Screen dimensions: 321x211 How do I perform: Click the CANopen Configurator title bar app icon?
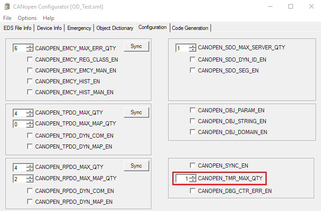[x=7, y=6]
